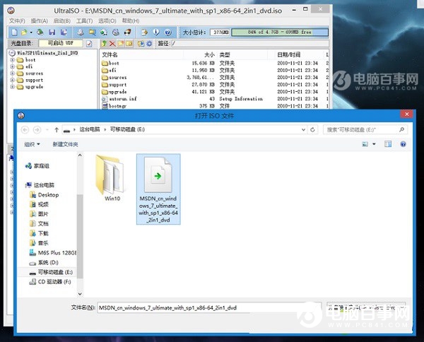This screenshot has height=342, width=424.
Task: Click the blue info icon in UltraISO toolbar
Action: tap(156, 33)
